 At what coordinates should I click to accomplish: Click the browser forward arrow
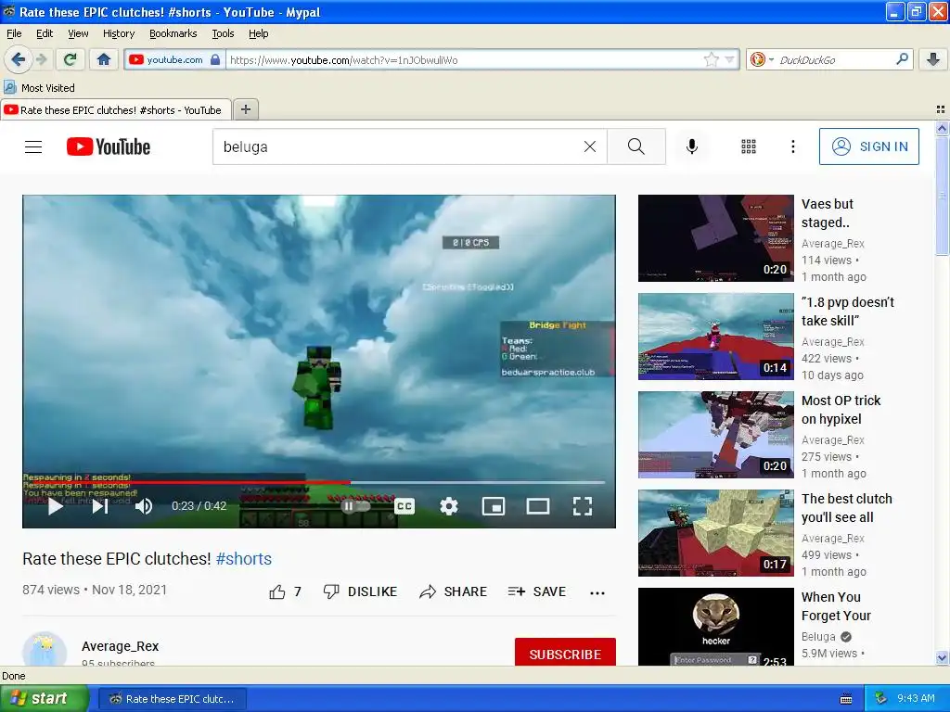tap(41, 59)
